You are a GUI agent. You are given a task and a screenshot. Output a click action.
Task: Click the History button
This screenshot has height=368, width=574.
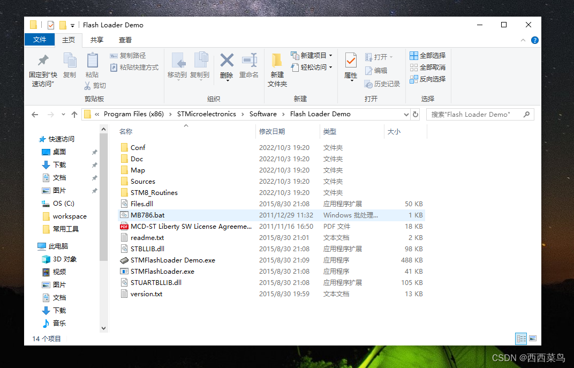click(382, 84)
